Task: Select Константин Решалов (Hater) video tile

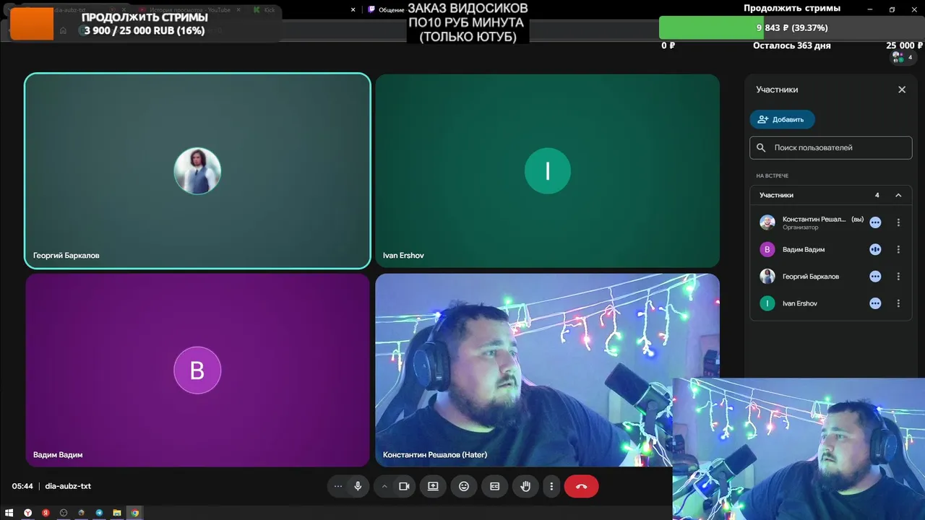Action: [547, 370]
